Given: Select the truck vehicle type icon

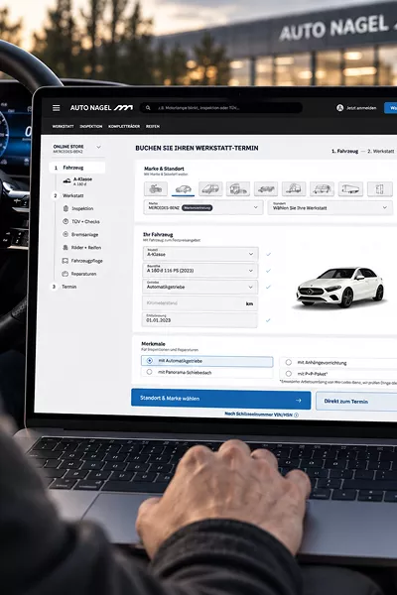Looking at the screenshot, I should (x=238, y=189).
